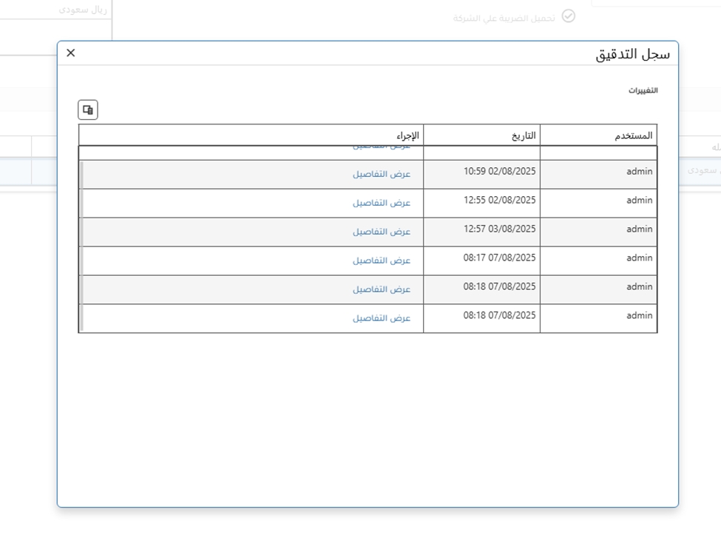721x535 pixels.
Task: Open عرض التفاصيل for the 12:55 02/08/2025 entry
Action: coord(382,203)
